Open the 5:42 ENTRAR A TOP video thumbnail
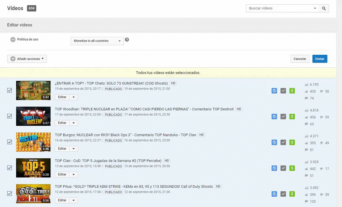This screenshot has width=342, height=207. [33, 91]
